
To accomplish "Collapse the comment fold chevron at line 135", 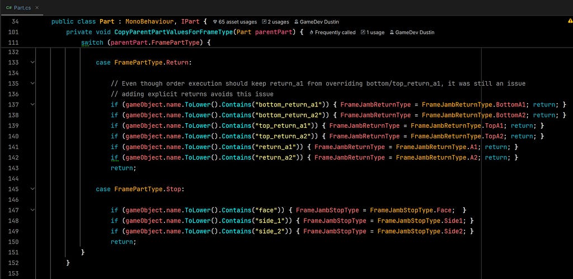I will click(32, 83).
